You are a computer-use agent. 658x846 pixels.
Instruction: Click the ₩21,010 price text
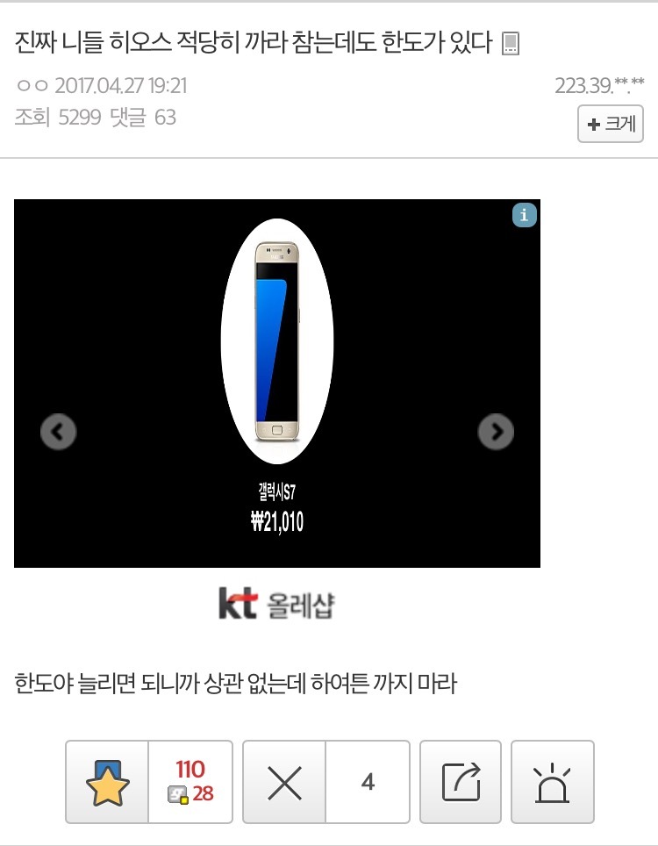pyautogui.click(x=277, y=522)
